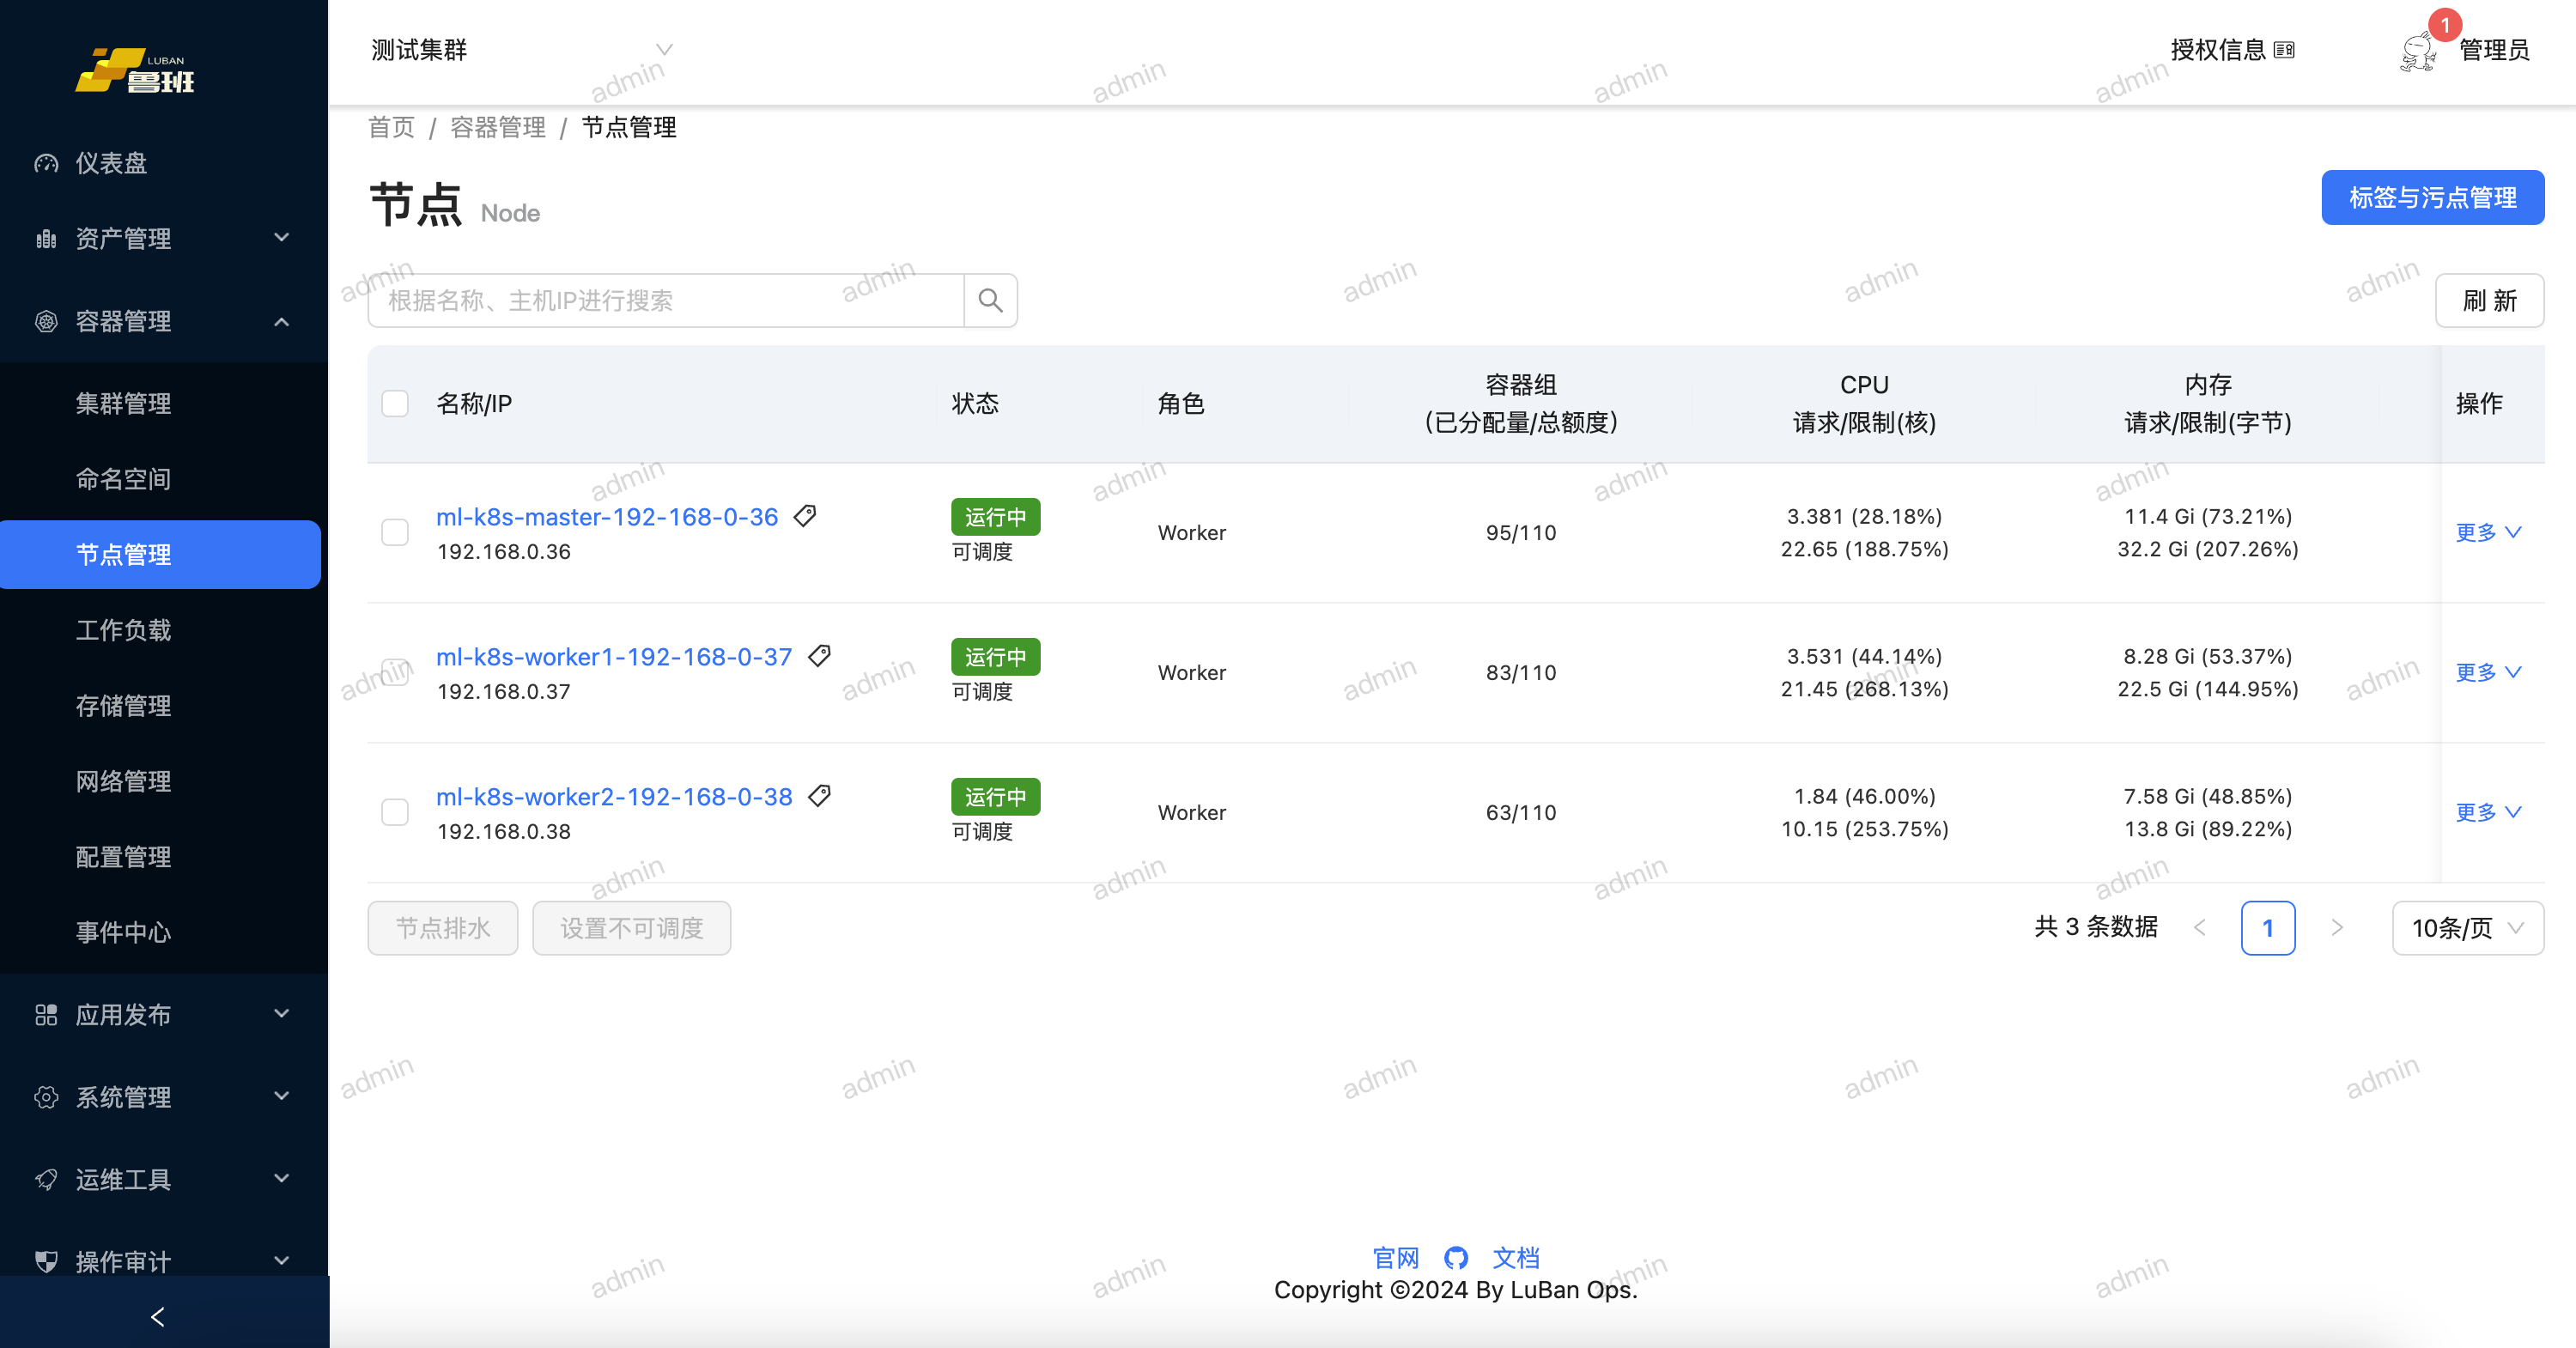The height and width of the screenshot is (1348, 2576).
Task: Select the ml-k8s-worker2 row checkbox
Action: click(x=395, y=812)
